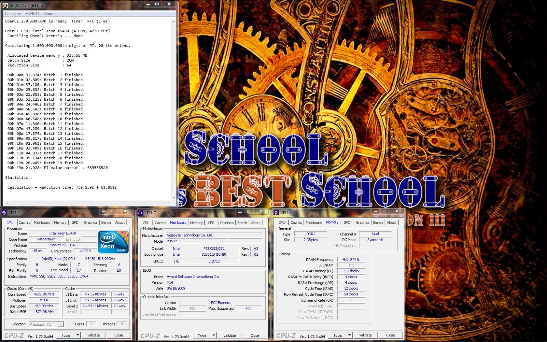This screenshot has width=547, height=342.
Task: Select Bench tab in middle CPU-Z window
Action: [x=242, y=223]
